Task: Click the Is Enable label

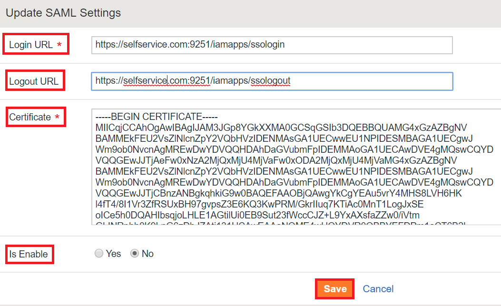Action: click(x=29, y=254)
